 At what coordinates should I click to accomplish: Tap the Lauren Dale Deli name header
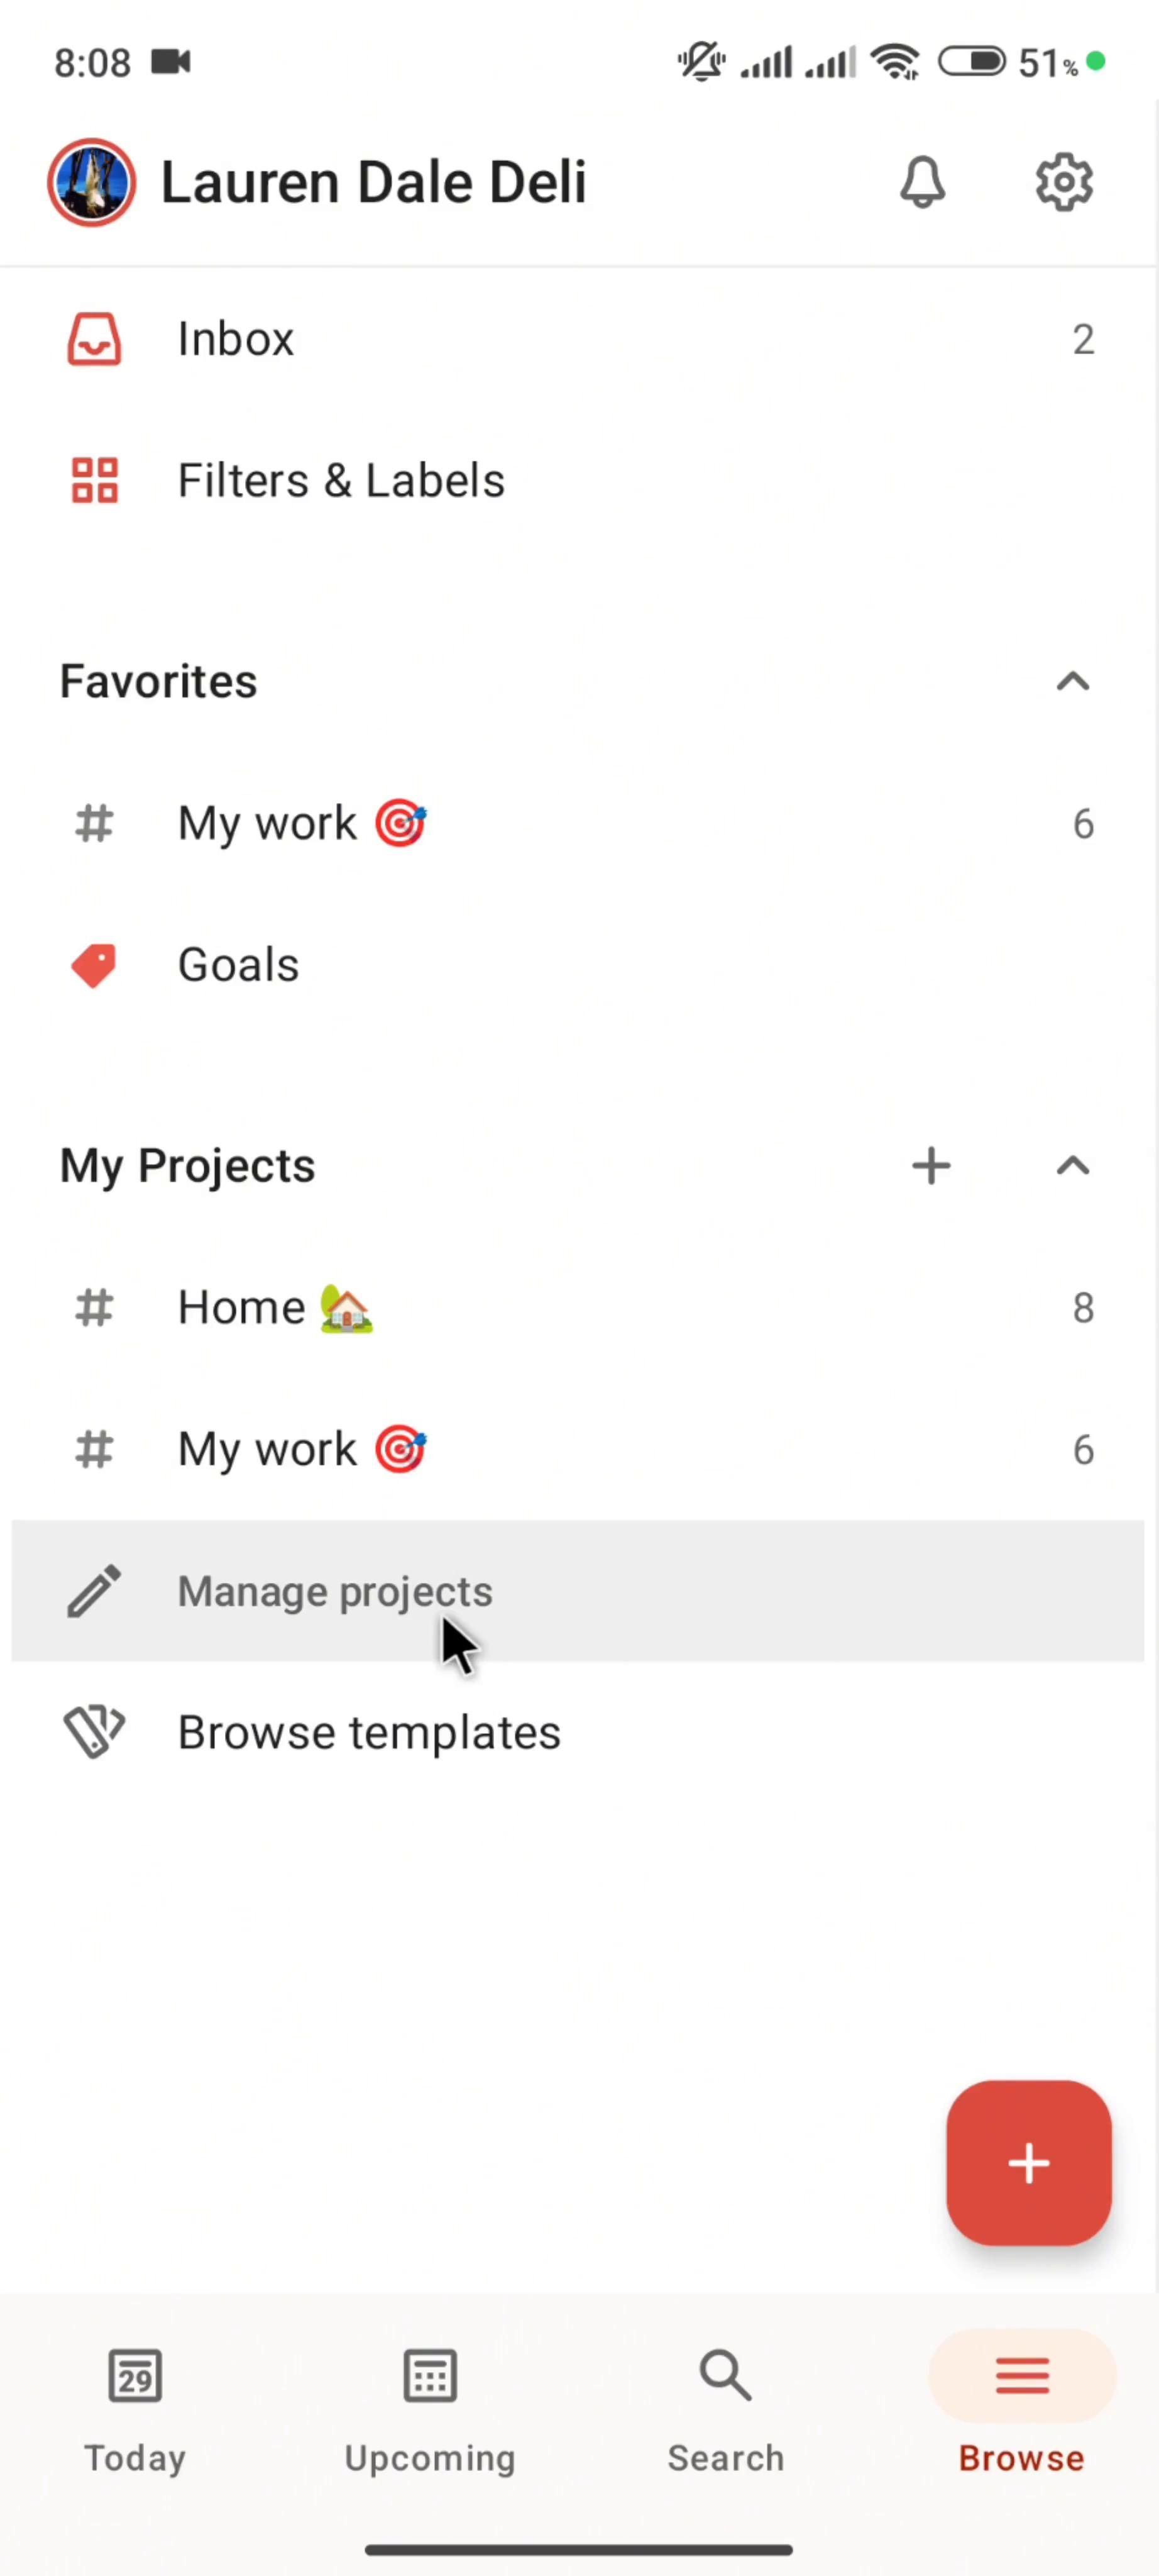pos(374,183)
